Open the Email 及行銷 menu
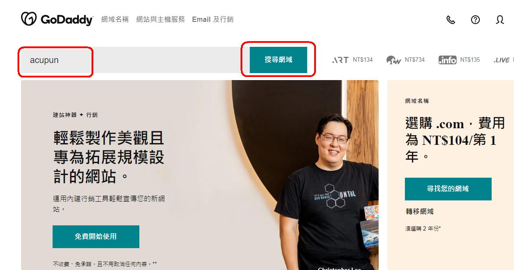514x270 pixels. 213,19
